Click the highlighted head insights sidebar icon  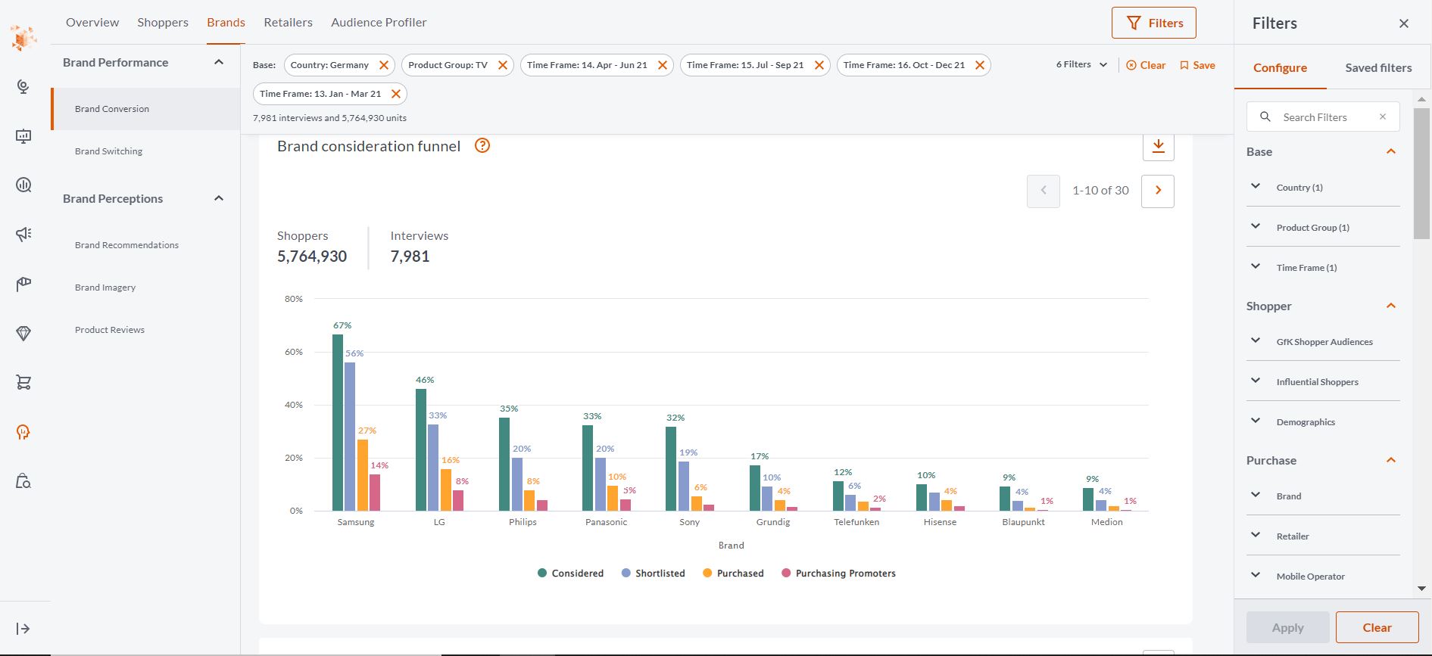[x=23, y=432]
